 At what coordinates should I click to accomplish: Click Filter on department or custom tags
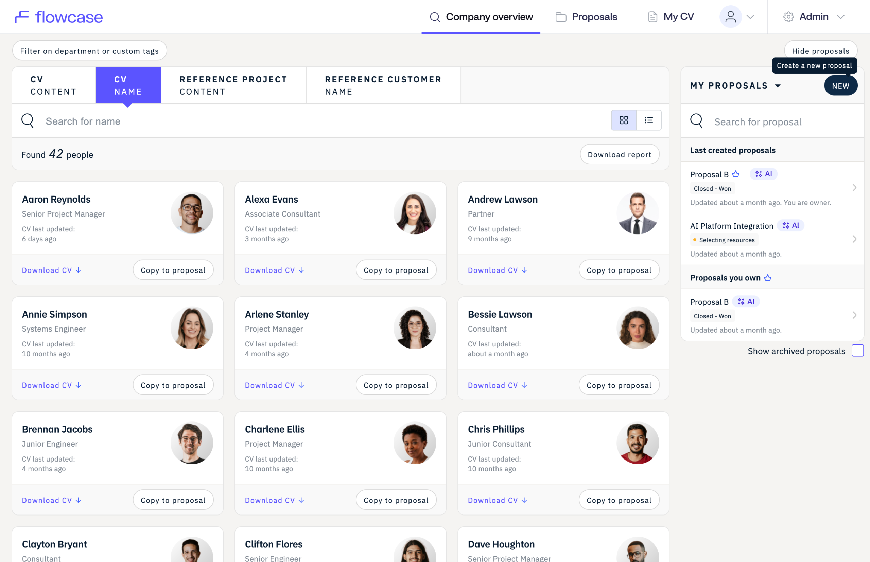[x=89, y=51]
